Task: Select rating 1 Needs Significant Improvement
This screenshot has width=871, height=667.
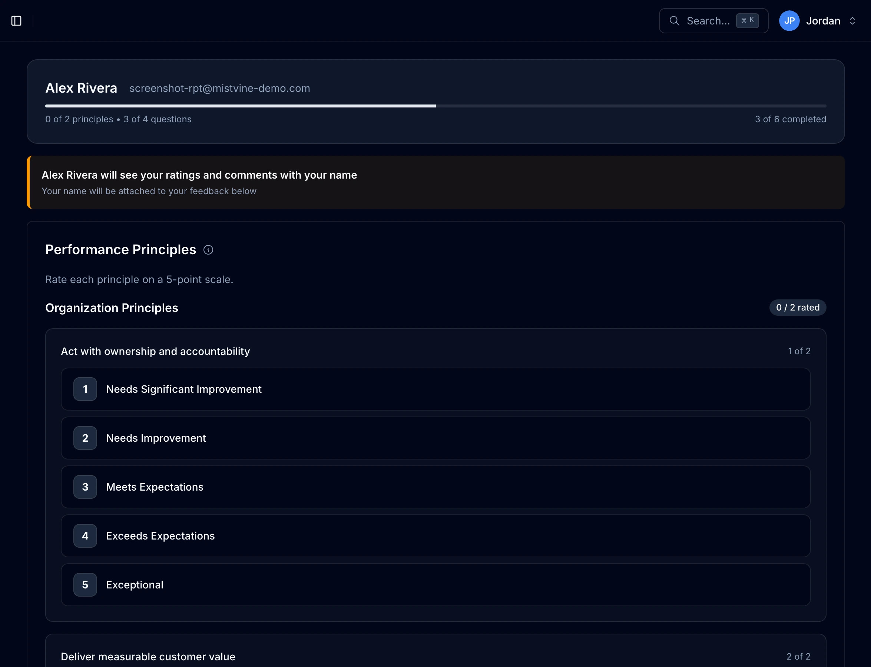Action: 435,389
